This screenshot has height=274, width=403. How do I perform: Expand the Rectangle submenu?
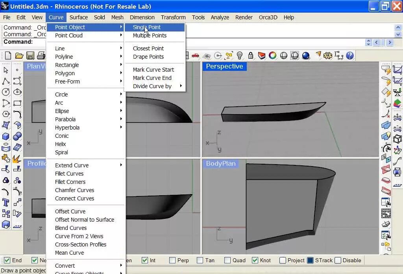point(86,65)
